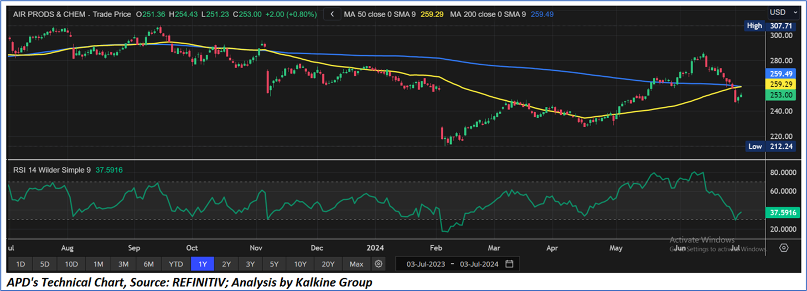The height and width of the screenshot is (291, 807).
Task: Collapse the indicator legend with the left chevron
Action: click(x=332, y=14)
